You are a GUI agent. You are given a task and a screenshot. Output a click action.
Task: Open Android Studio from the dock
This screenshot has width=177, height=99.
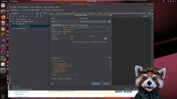pos(3,29)
